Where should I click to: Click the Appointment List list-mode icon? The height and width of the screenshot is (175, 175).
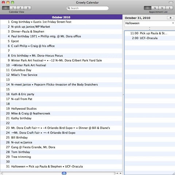[148, 8]
